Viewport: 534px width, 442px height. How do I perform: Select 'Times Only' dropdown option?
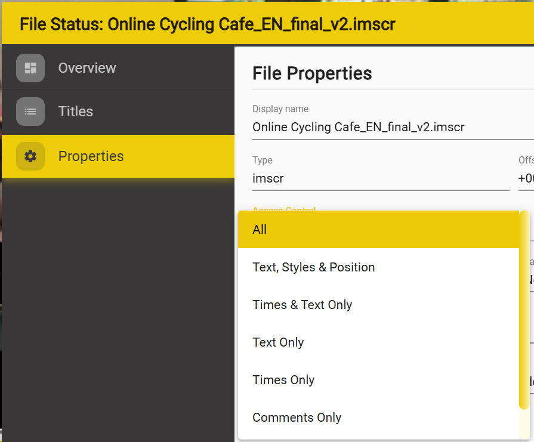click(x=378, y=380)
